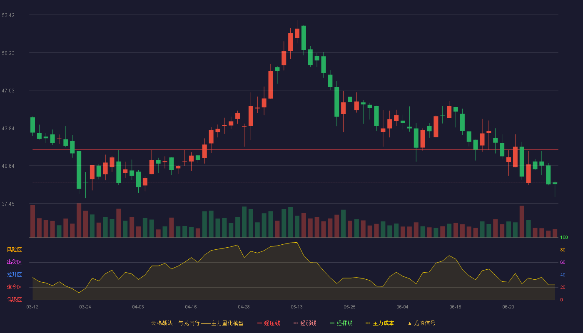This screenshot has height=333, width=583.
Task: Toggle the 主力成本 legend entry
Action: tap(380, 323)
